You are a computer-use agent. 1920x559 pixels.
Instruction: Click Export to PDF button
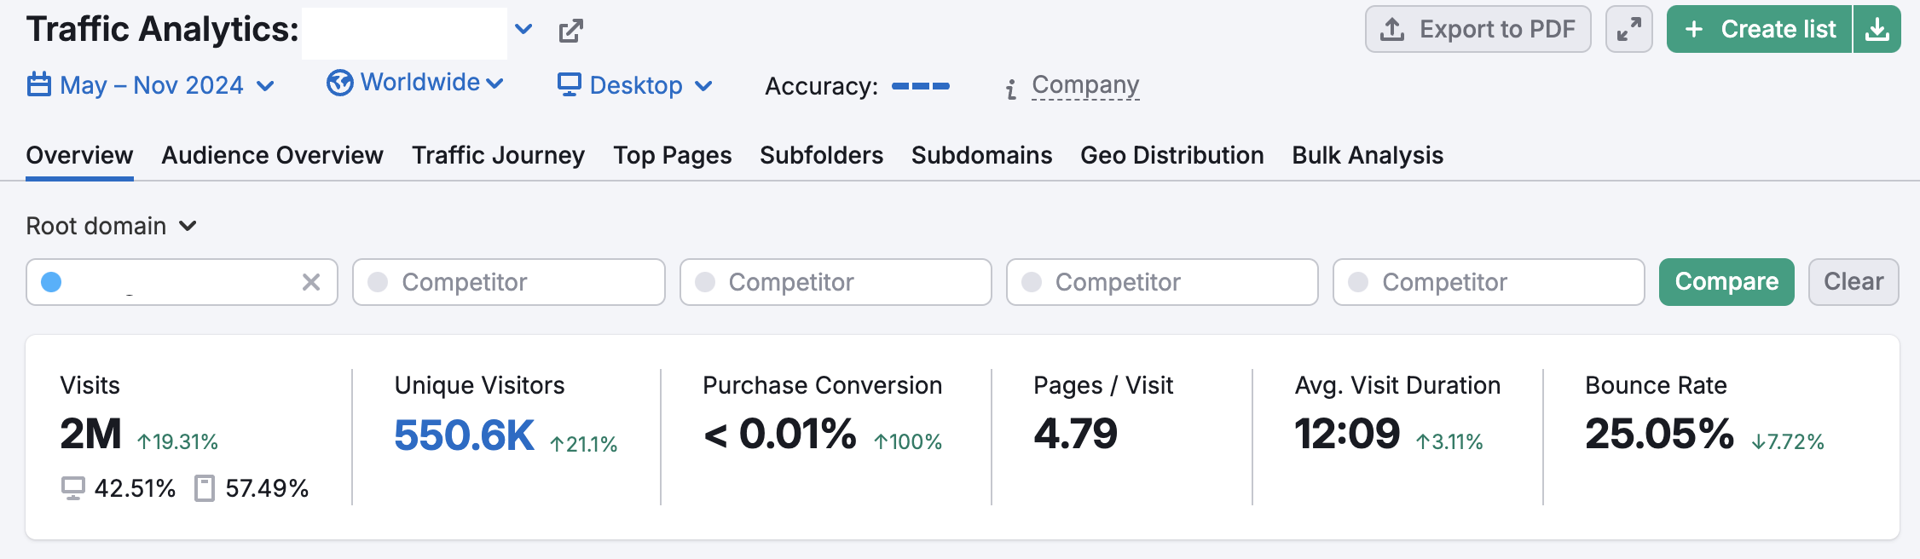coord(1478,29)
